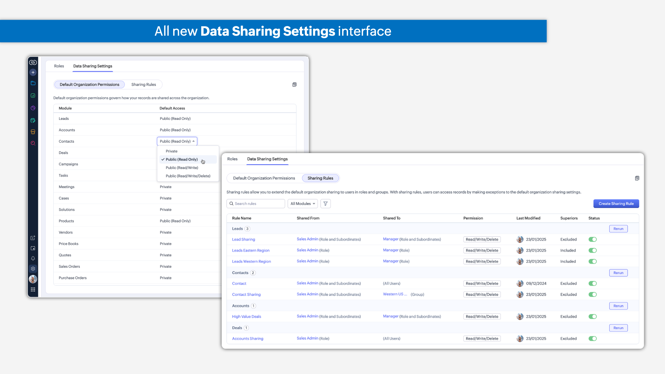Click the plus create-new icon in sidebar

click(x=33, y=72)
